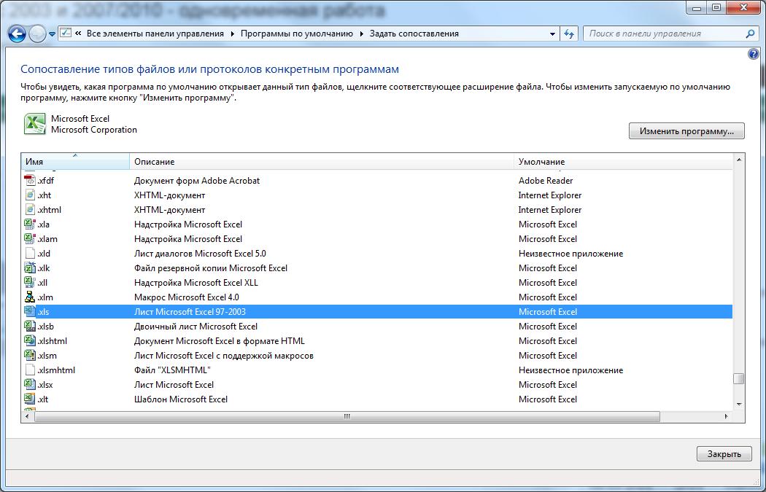Click the refresh button beside address bar
Image resolution: width=766 pixels, height=492 pixels.
coord(568,34)
